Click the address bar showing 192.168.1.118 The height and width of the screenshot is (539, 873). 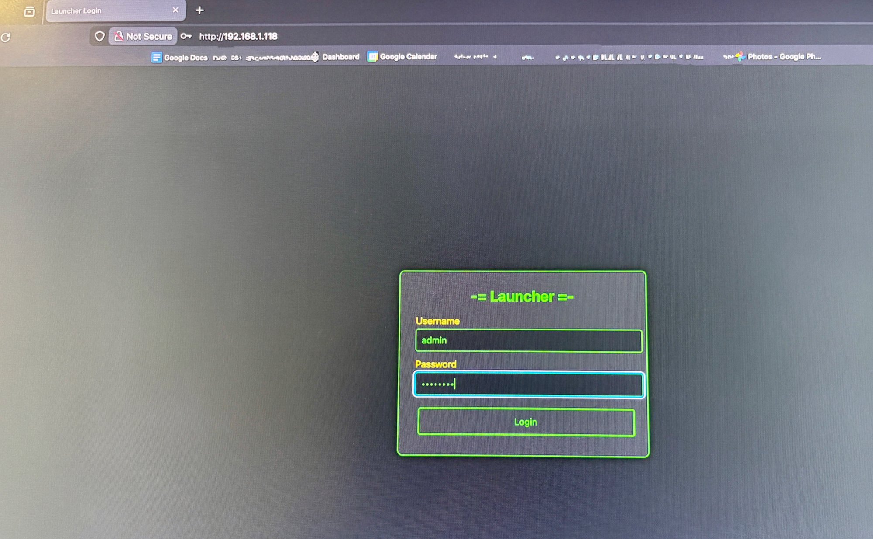239,37
